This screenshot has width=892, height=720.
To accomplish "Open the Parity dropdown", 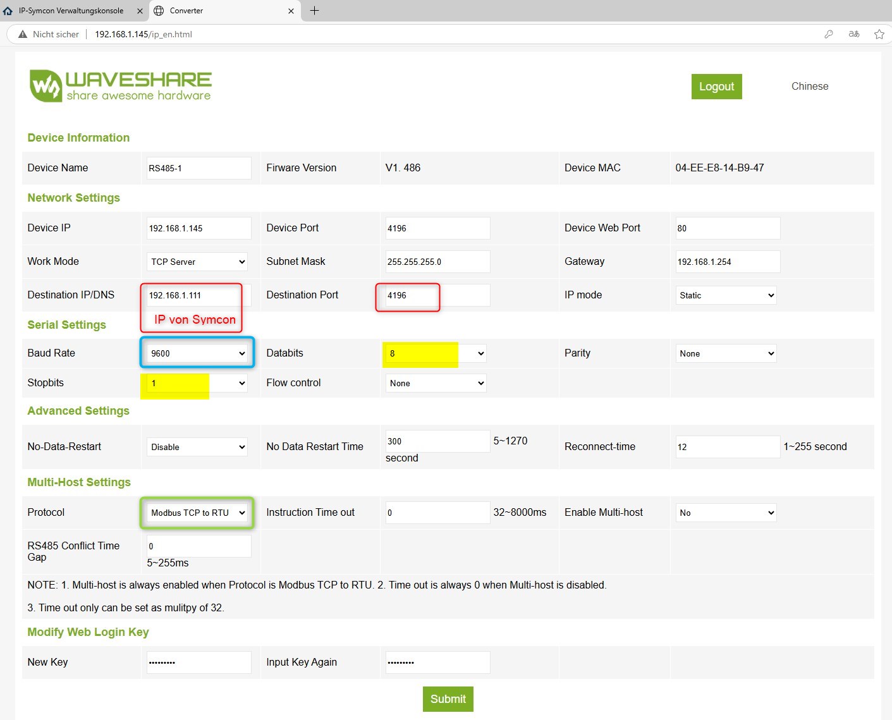I will (x=726, y=353).
